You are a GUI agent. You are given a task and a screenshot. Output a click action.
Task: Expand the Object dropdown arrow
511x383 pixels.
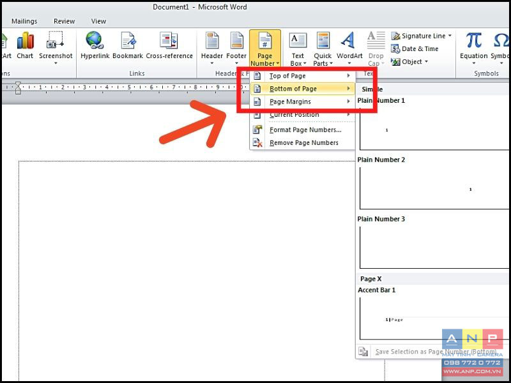pos(426,61)
